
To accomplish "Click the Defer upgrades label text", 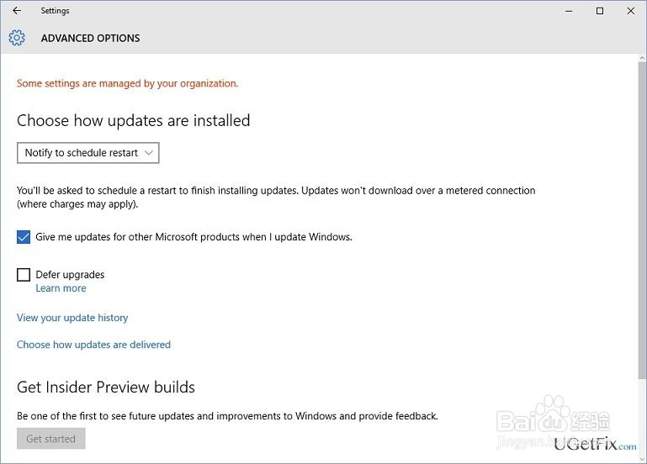I will pyautogui.click(x=70, y=275).
